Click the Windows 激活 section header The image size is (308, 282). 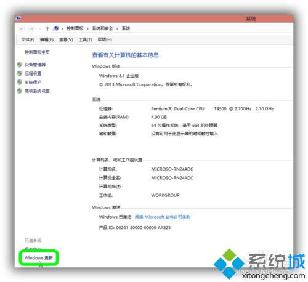[x=106, y=207]
